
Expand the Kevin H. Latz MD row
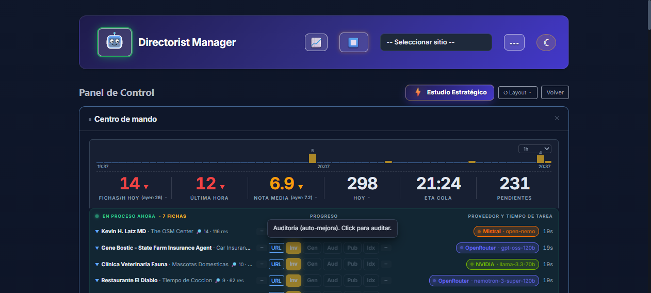tap(97, 232)
